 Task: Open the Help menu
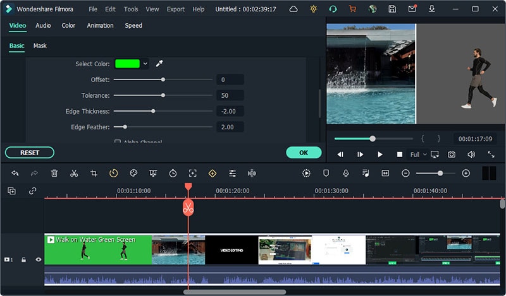pyautogui.click(x=199, y=9)
